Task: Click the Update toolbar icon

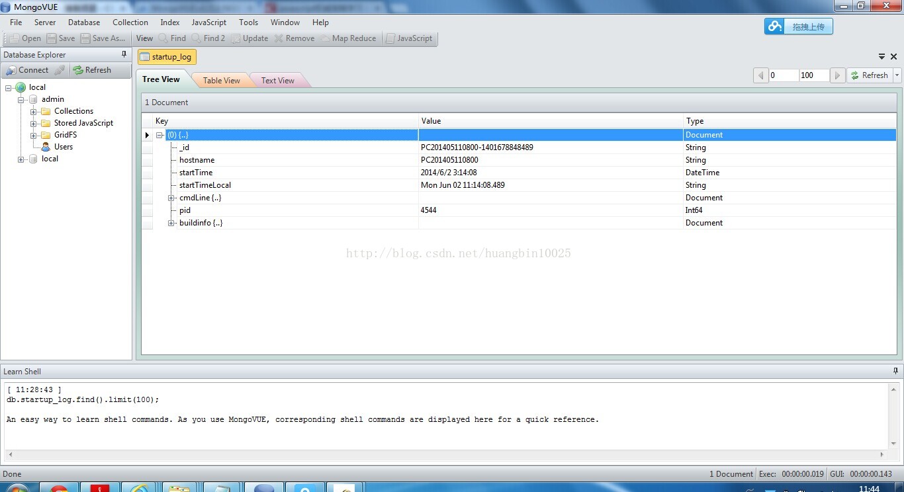Action: click(249, 38)
